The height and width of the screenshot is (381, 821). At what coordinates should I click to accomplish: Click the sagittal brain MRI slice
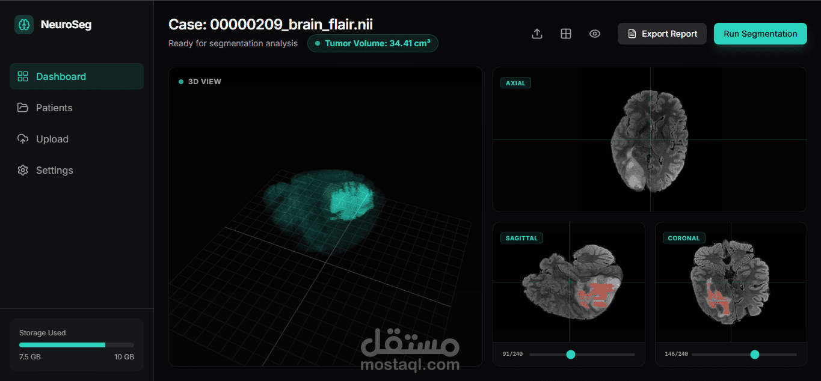(x=573, y=282)
